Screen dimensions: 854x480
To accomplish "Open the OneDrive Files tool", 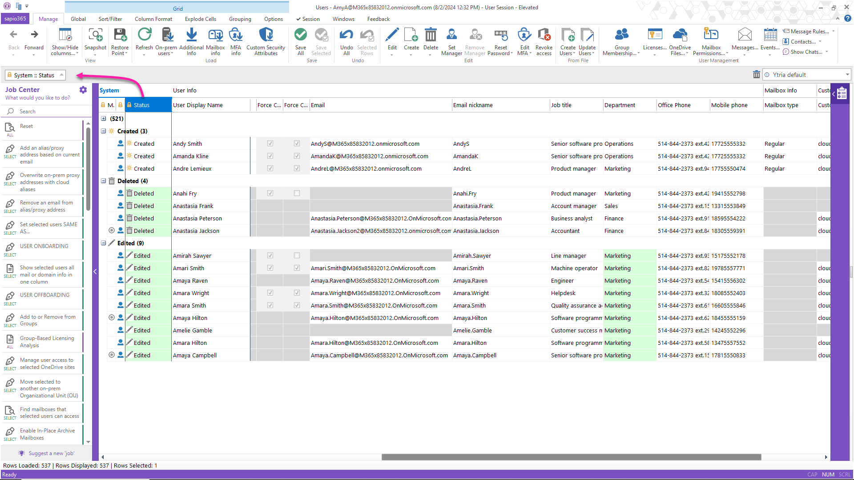I will click(680, 41).
